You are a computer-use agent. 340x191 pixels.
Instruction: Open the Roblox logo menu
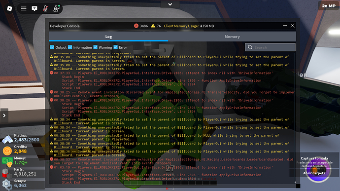pyautogui.click(x=9, y=8)
